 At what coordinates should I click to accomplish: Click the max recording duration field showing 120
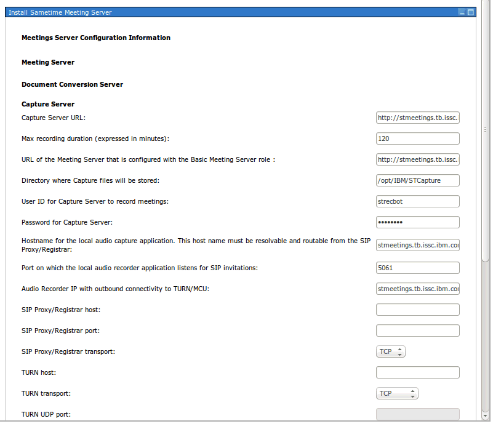pyautogui.click(x=417, y=138)
